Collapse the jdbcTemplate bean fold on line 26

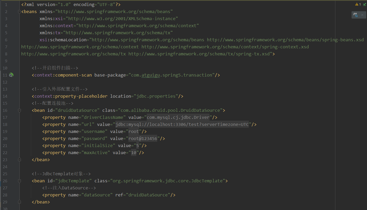19,181
